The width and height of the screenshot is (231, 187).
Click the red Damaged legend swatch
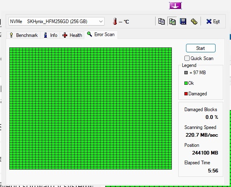tap(186, 94)
